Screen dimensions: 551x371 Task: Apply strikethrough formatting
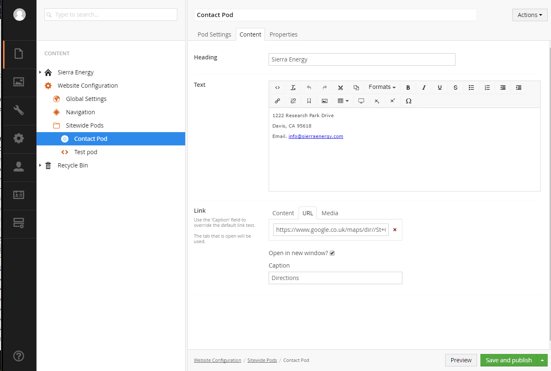pos(455,88)
